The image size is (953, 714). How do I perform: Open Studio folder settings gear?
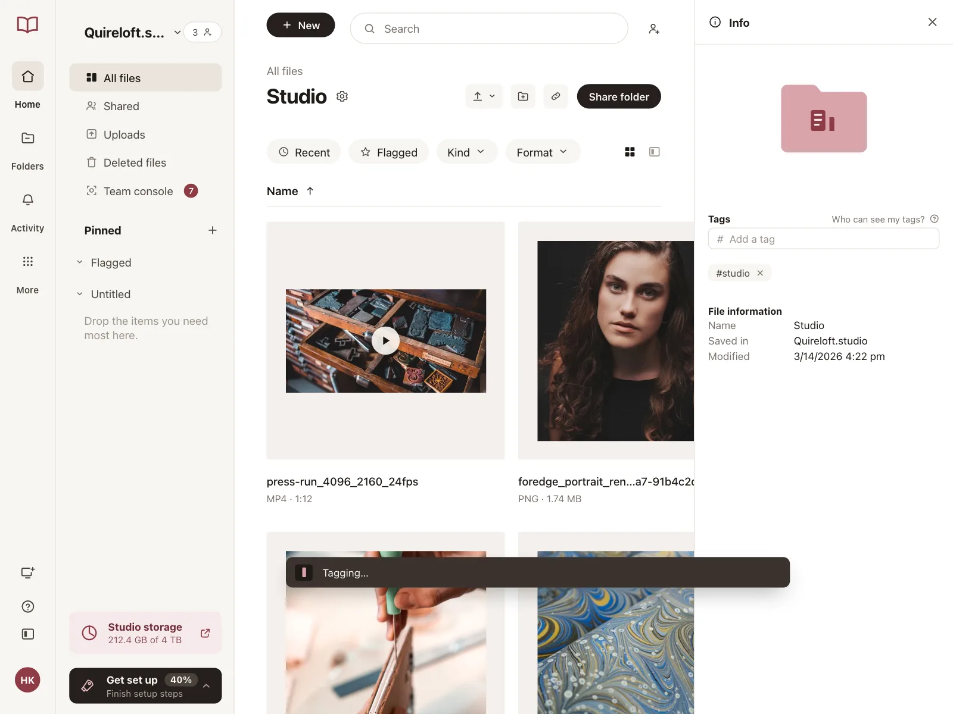(342, 96)
